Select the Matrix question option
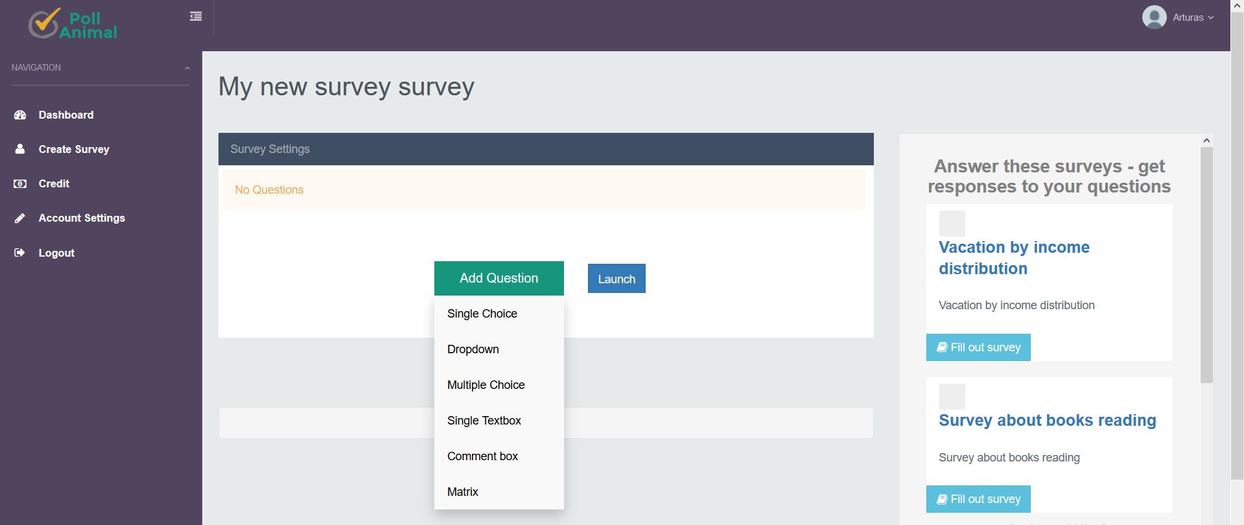Image resolution: width=1244 pixels, height=525 pixels. coord(463,492)
